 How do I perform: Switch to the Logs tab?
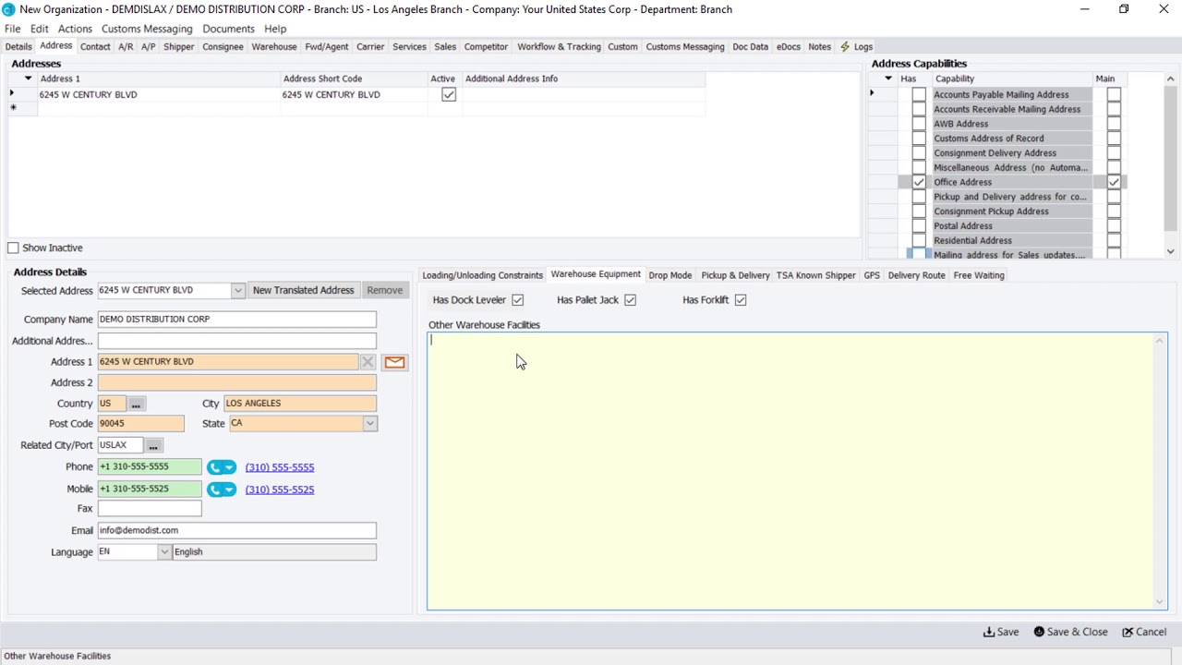pos(856,46)
